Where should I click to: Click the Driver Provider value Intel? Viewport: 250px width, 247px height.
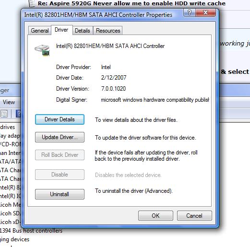point(106,67)
